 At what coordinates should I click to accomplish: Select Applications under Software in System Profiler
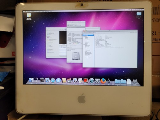tap(87, 45)
